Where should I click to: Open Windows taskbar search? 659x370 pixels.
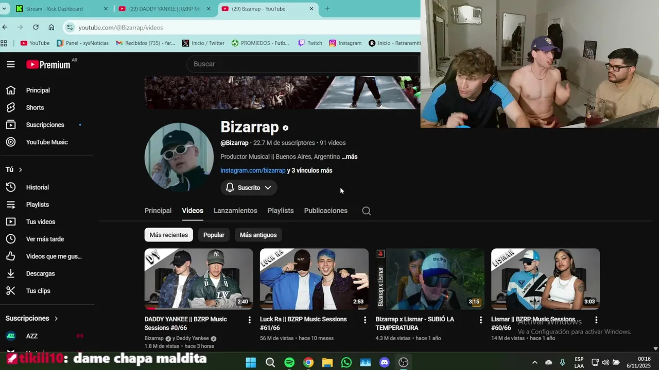[270, 362]
